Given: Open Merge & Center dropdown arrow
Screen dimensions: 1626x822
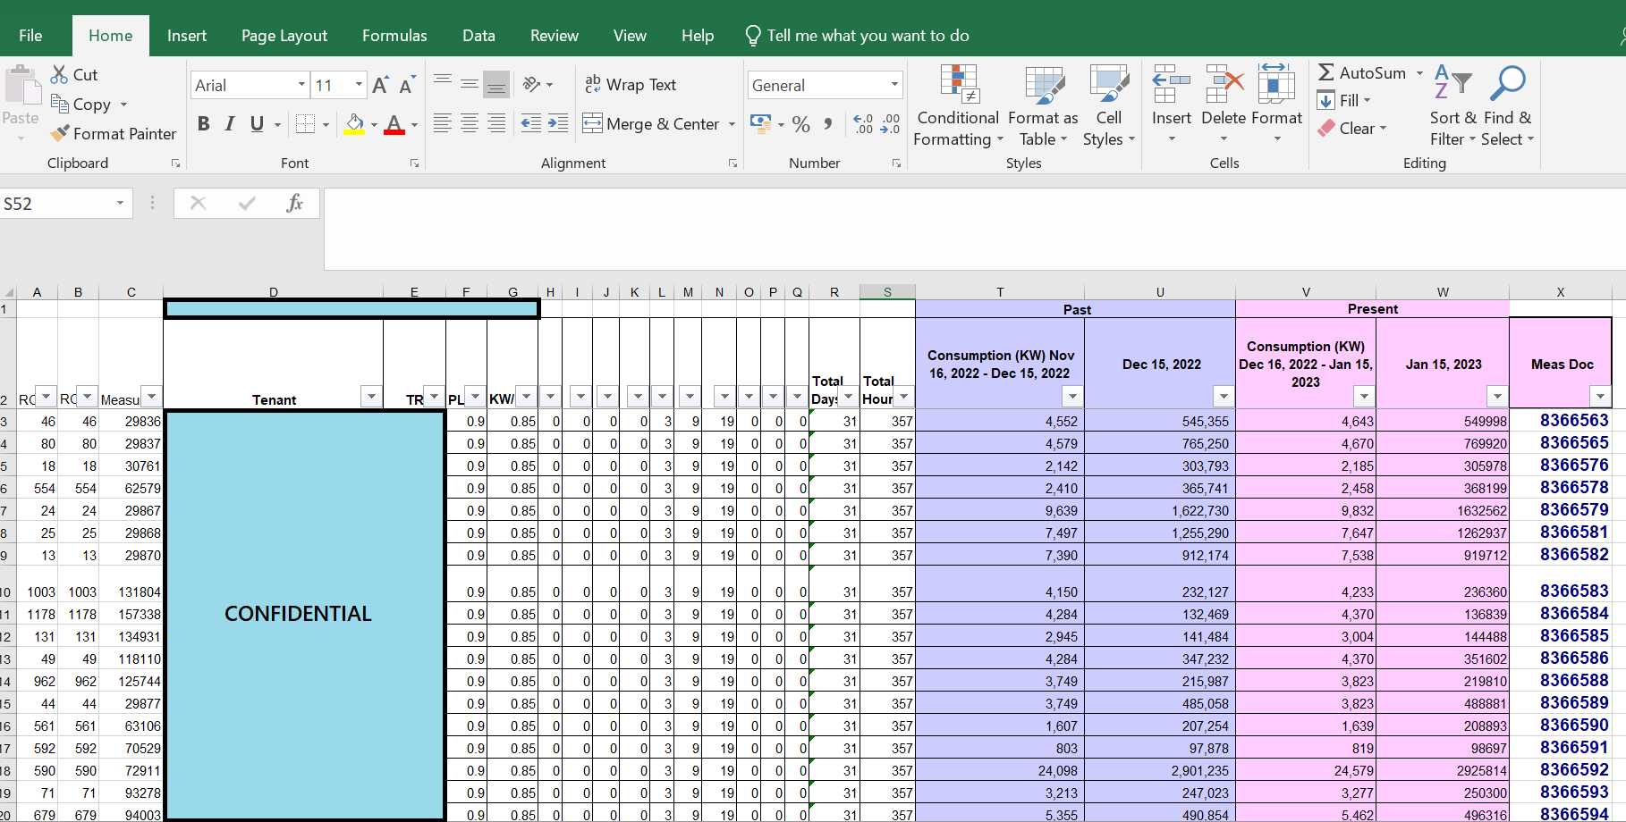Looking at the screenshot, I should [x=732, y=124].
